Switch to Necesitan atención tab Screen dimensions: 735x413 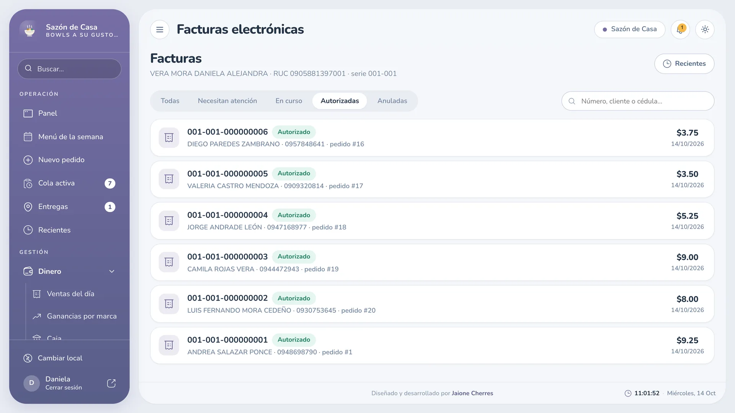click(x=227, y=101)
